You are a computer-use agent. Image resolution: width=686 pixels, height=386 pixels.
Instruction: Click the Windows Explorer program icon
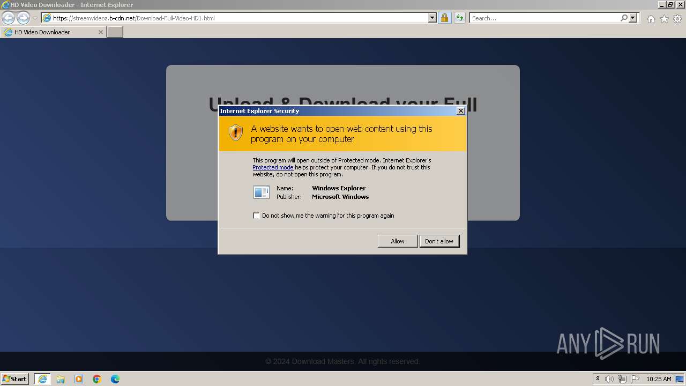262,192
